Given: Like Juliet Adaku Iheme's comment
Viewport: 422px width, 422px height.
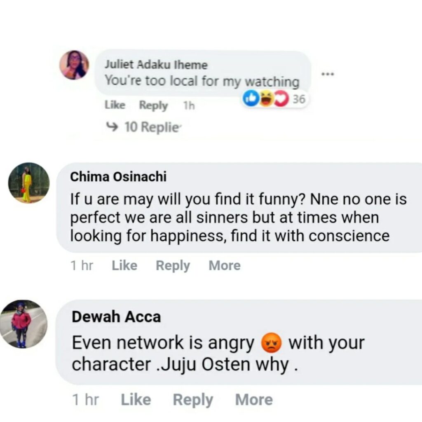Looking at the screenshot, I should [x=115, y=105].
